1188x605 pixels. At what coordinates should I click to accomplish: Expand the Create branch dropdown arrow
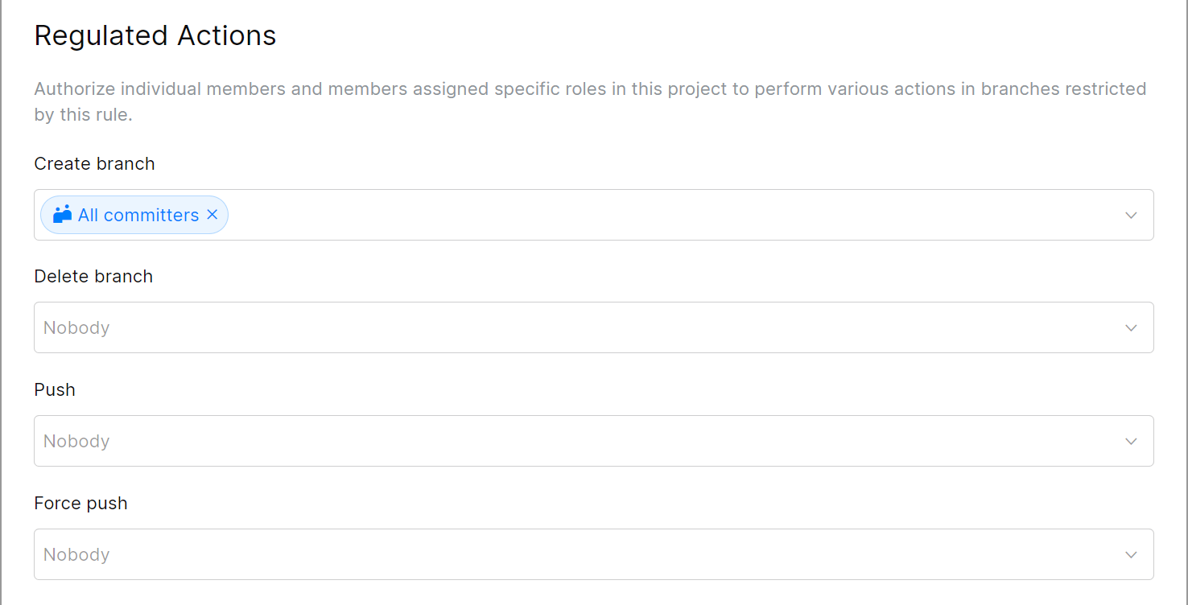coord(1131,215)
